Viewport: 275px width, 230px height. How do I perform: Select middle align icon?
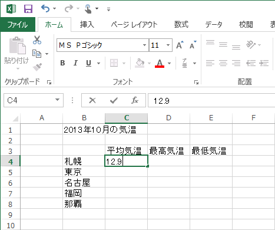[x=223, y=45]
